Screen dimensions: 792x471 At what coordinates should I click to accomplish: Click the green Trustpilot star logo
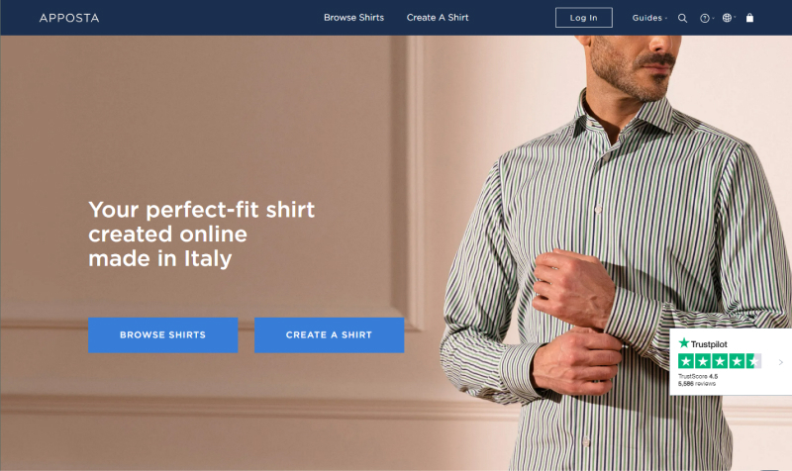[x=684, y=342]
